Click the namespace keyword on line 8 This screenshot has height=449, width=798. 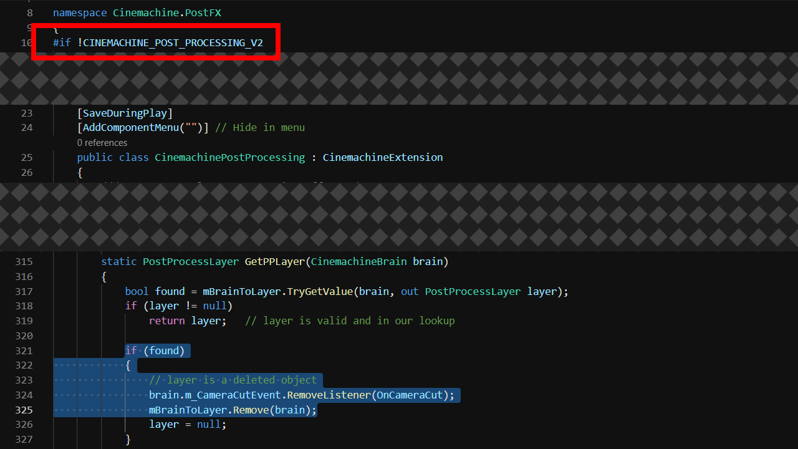click(80, 12)
